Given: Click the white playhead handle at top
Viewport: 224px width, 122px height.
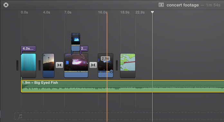Looking at the screenshot, I should tap(153, 12).
